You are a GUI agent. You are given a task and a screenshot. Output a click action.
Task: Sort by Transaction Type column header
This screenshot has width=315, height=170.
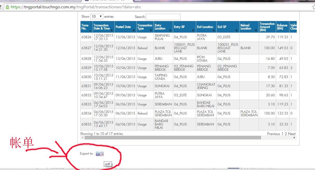coord(145,27)
